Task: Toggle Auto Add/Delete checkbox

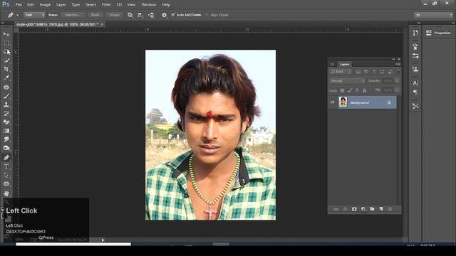Action: coord(173,14)
